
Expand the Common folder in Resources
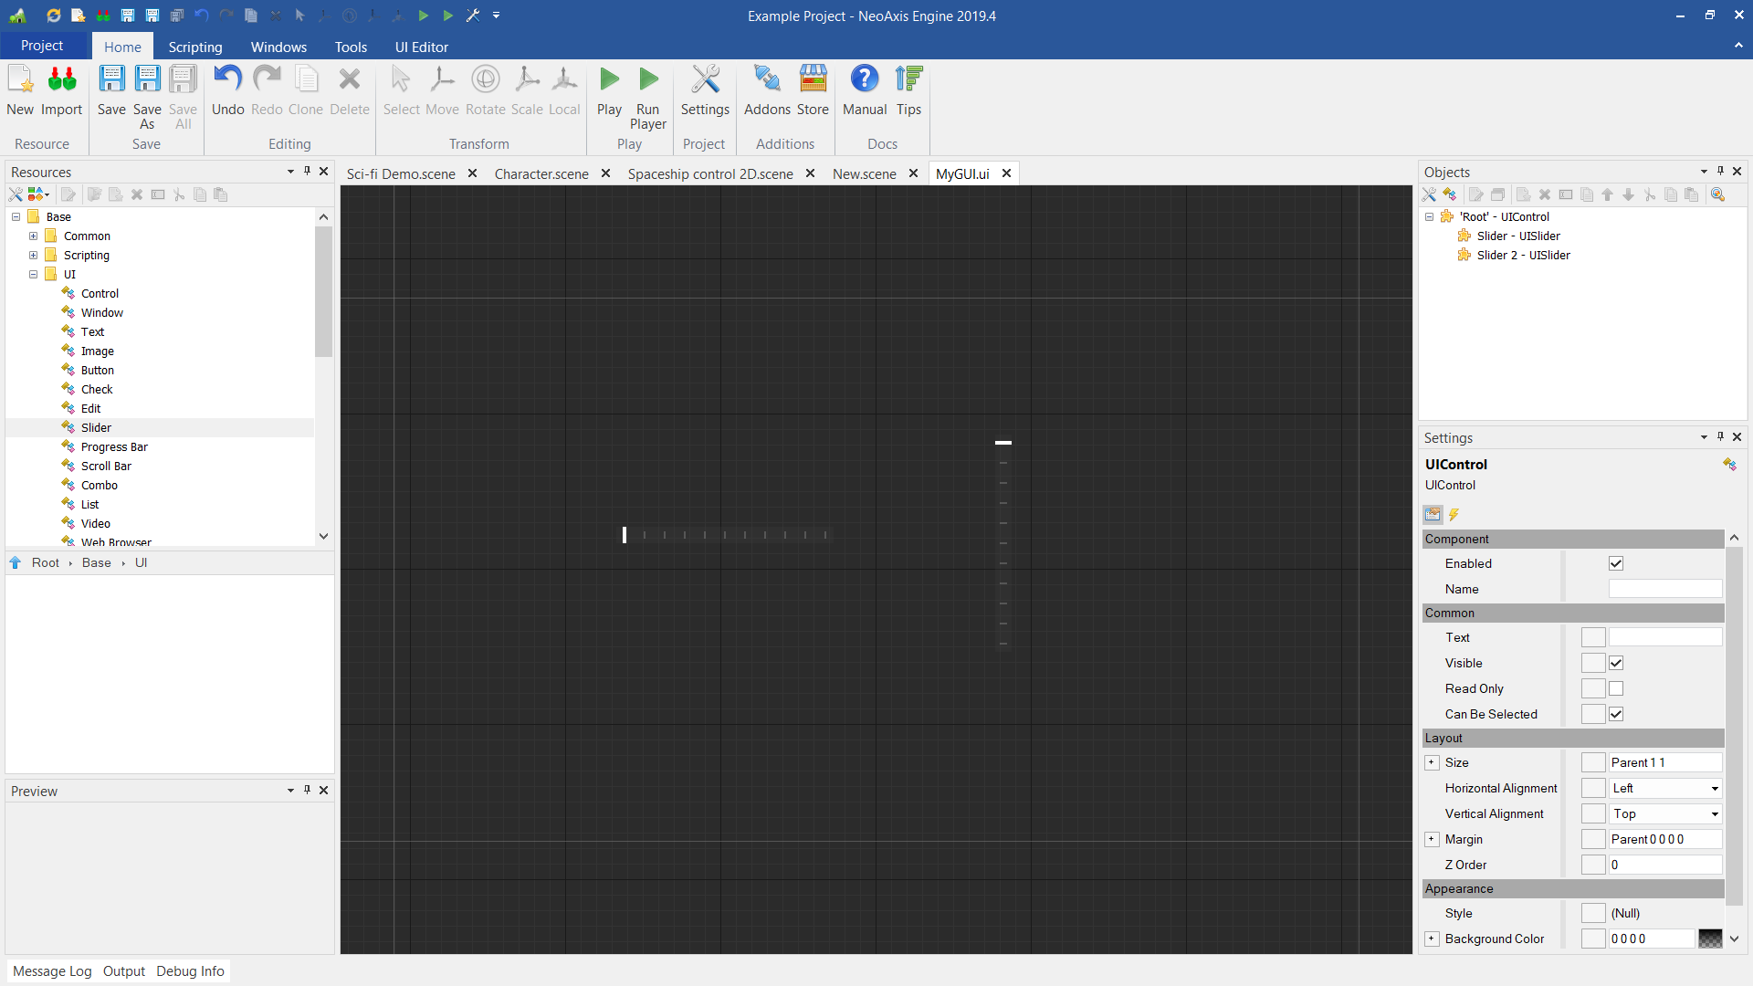[33, 236]
